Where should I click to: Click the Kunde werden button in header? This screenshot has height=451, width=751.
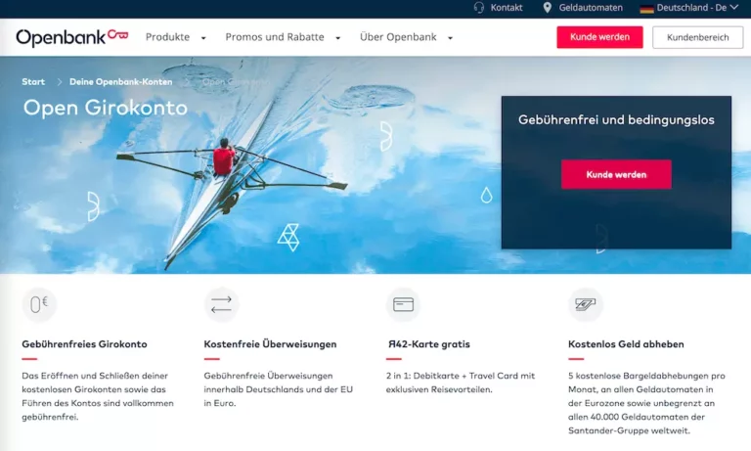tap(599, 37)
